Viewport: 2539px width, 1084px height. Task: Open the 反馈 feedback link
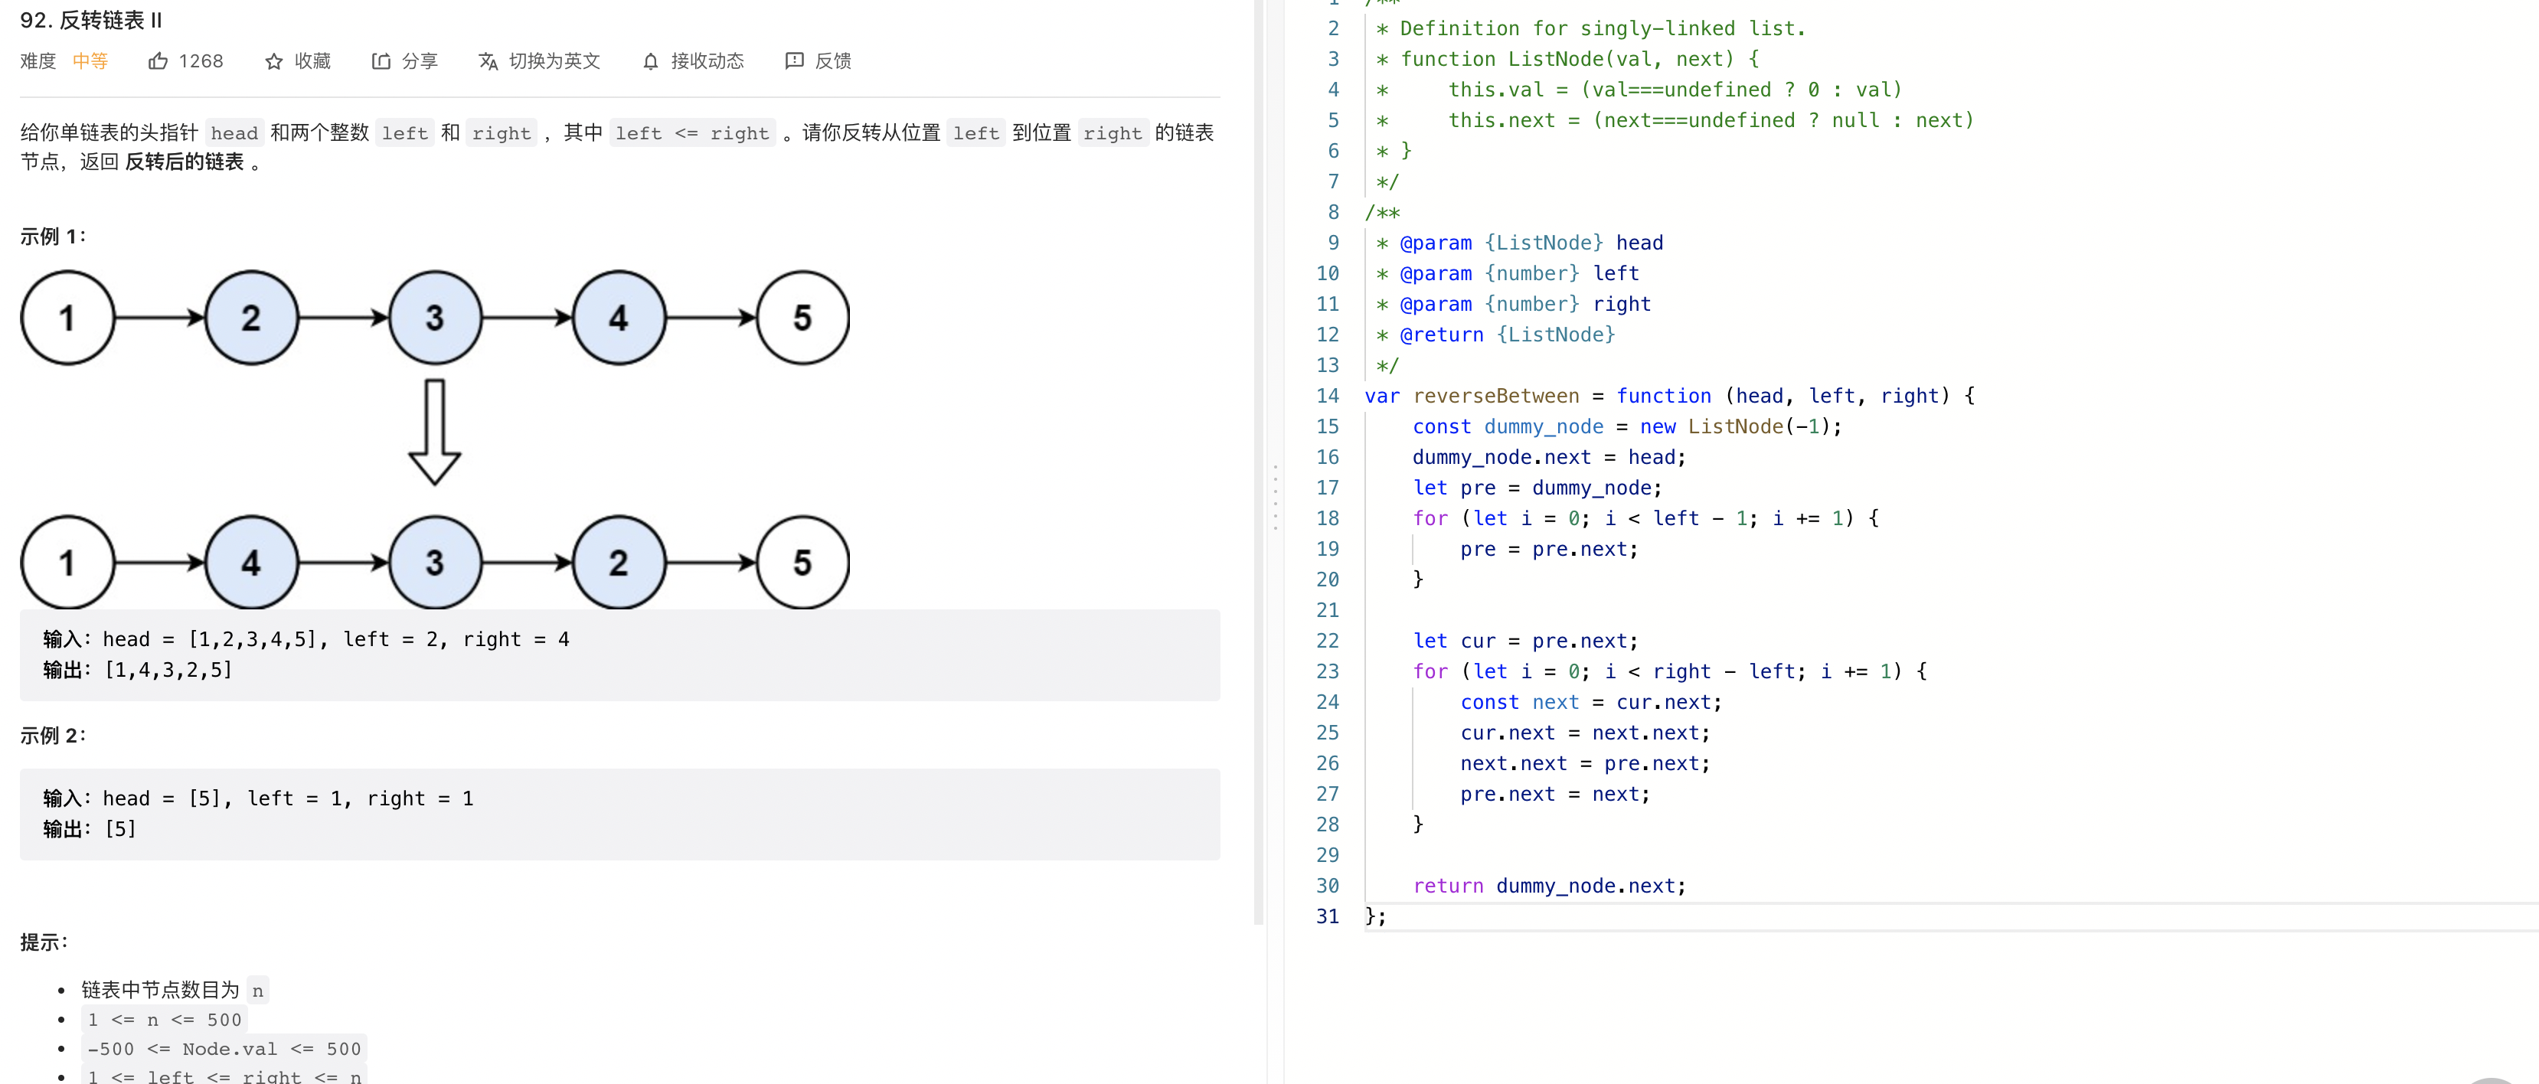833,61
